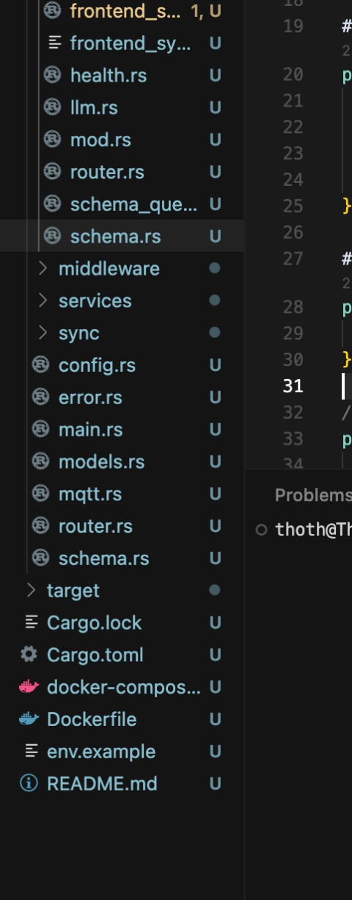Open main.rs in the explorer

(x=91, y=430)
